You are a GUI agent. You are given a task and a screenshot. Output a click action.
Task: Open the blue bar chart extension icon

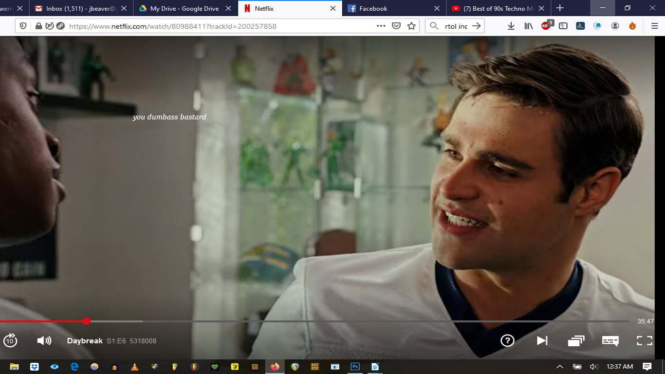(580, 26)
